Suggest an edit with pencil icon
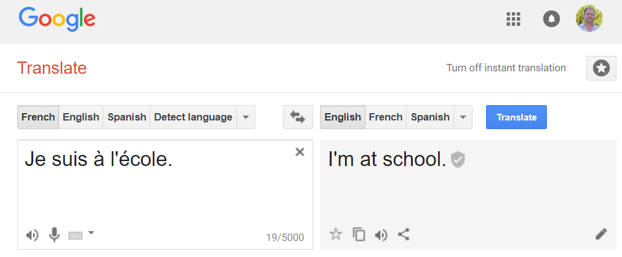This screenshot has width=622, height=257. (601, 234)
